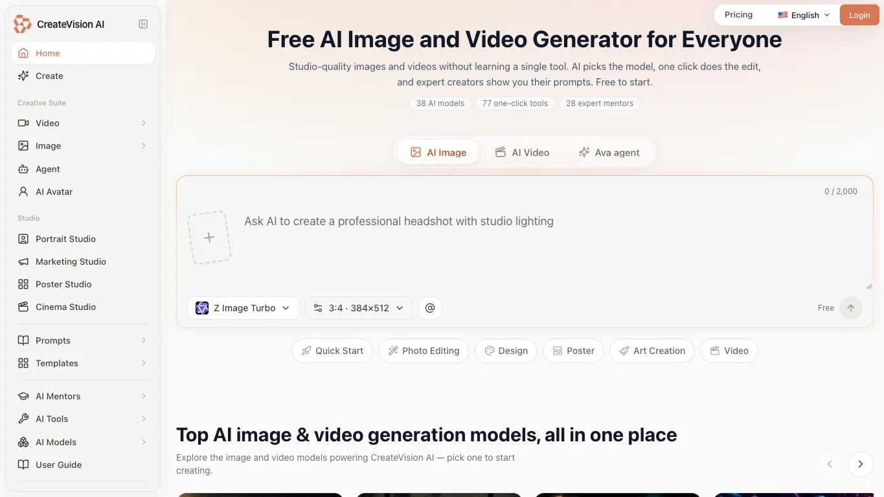Image resolution: width=884 pixels, height=497 pixels.
Task: Open the Z Image Turbo model dropdown
Action: tap(243, 308)
